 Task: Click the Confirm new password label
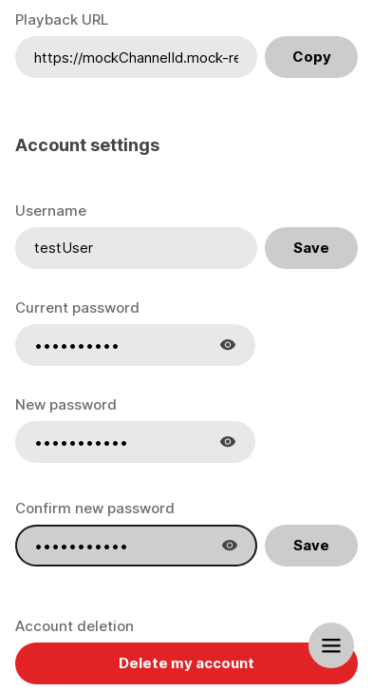coord(95,509)
